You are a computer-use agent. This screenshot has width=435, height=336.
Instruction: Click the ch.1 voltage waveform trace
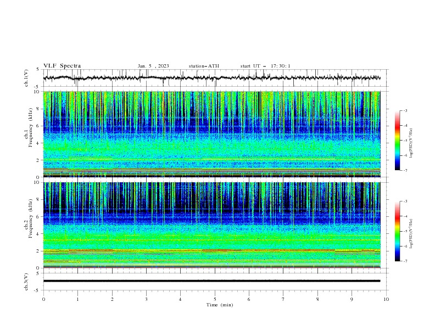click(211, 78)
